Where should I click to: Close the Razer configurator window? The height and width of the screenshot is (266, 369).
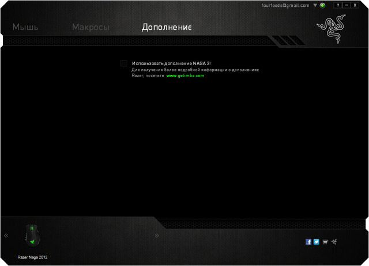[x=355, y=5]
